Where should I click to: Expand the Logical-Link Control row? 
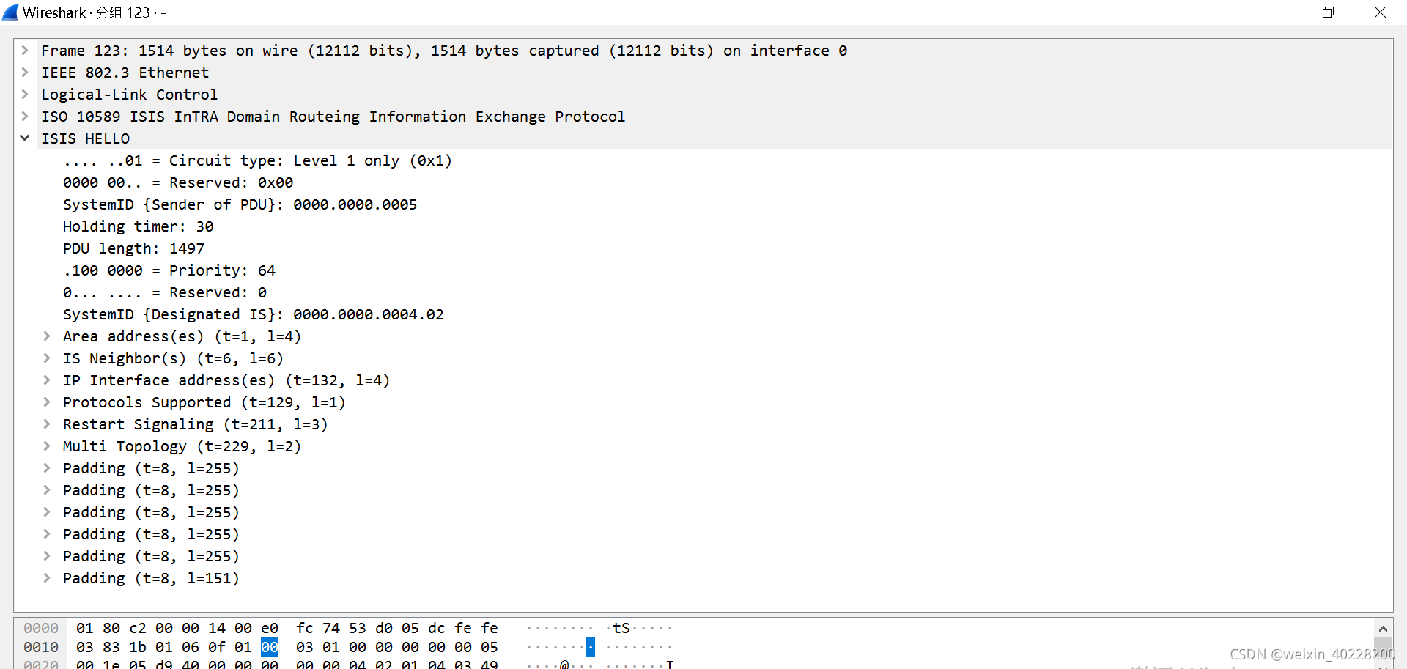pyautogui.click(x=25, y=95)
